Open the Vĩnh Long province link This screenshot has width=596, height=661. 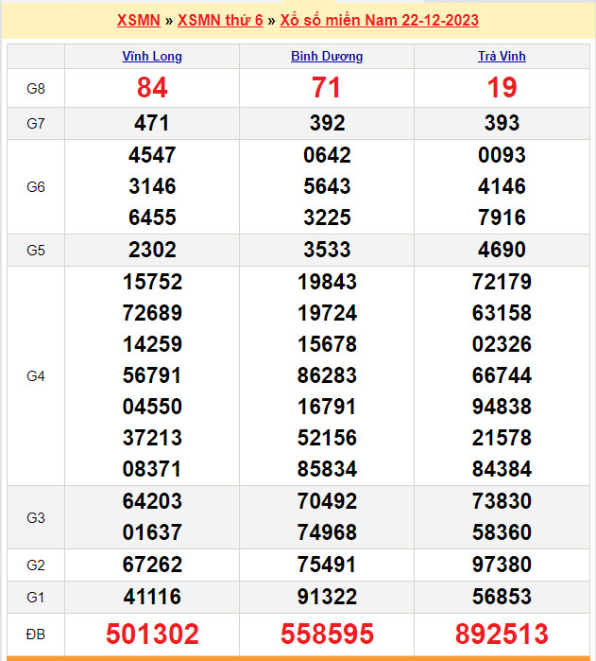coord(152,56)
